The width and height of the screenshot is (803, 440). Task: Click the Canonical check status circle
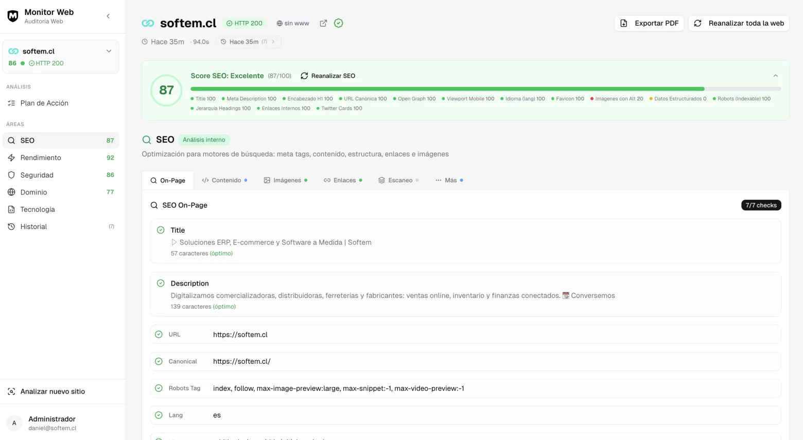(159, 361)
